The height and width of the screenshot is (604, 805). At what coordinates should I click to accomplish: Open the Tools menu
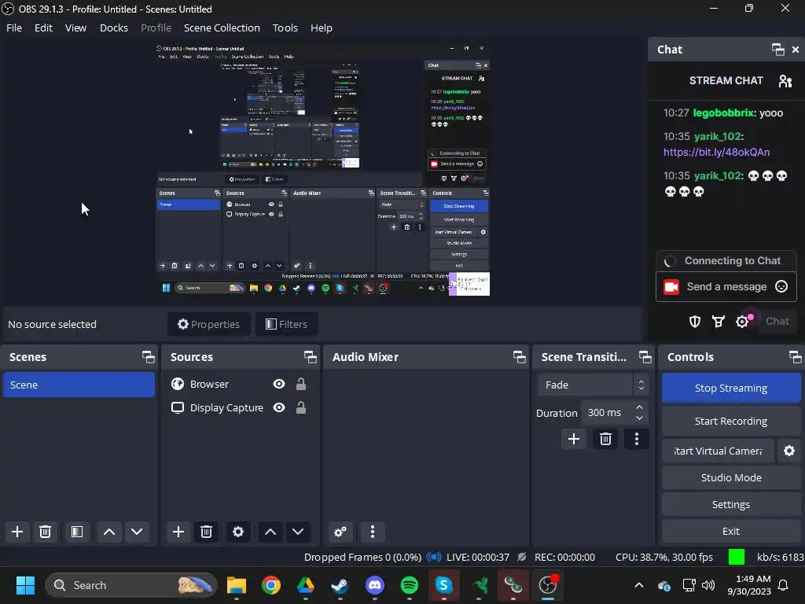click(285, 28)
